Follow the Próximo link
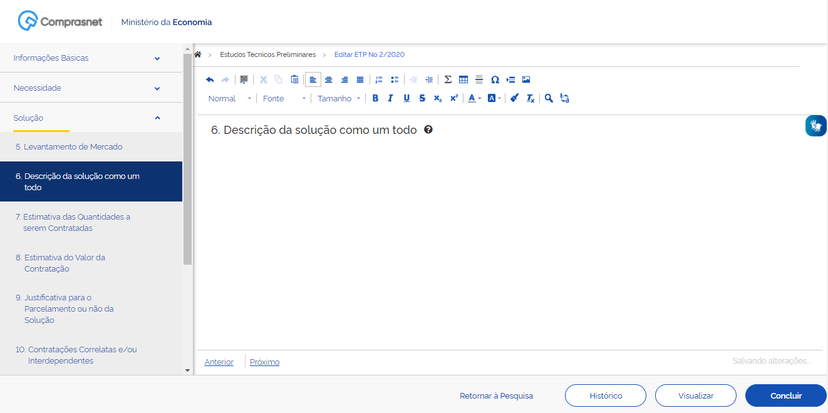 [x=264, y=362]
